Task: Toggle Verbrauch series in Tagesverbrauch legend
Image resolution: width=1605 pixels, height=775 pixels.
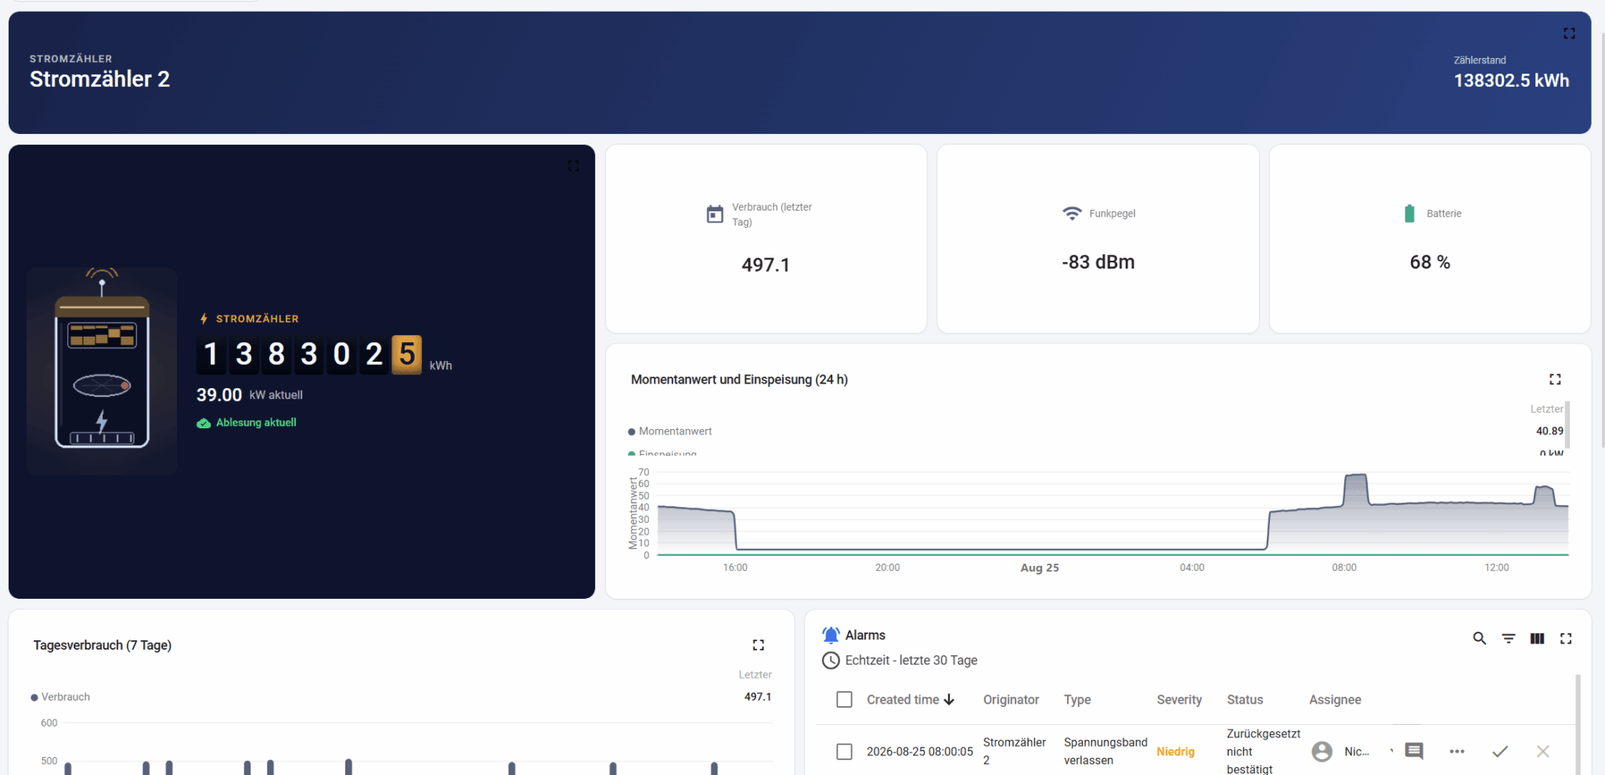Action: [x=60, y=697]
